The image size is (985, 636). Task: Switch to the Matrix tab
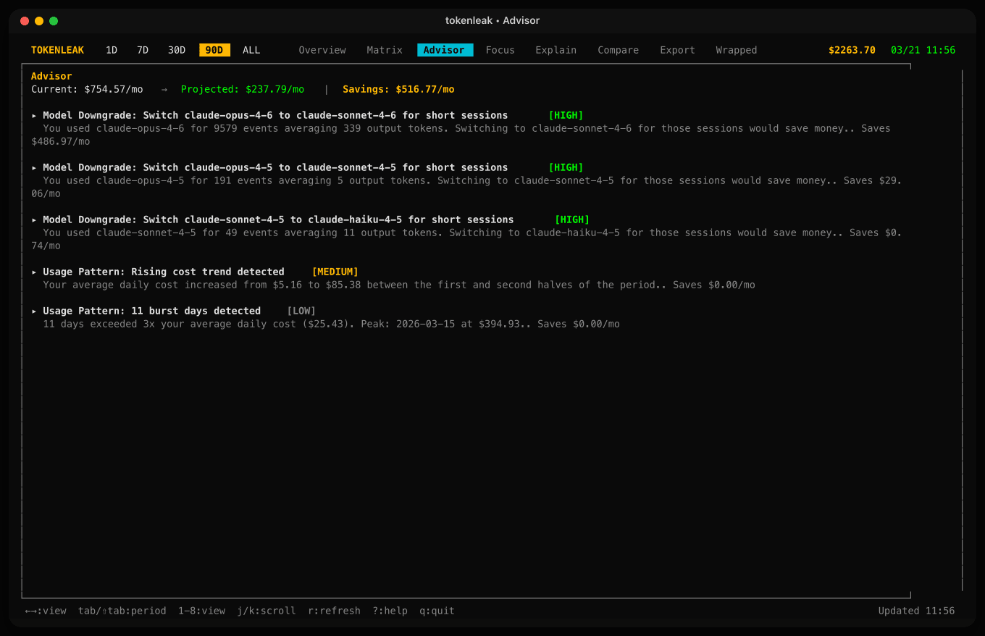coord(385,50)
